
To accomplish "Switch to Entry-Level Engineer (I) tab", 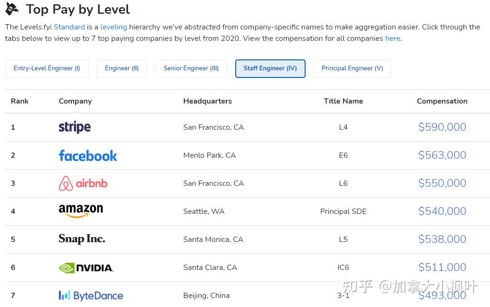I will pyautogui.click(x=47, y=68).
